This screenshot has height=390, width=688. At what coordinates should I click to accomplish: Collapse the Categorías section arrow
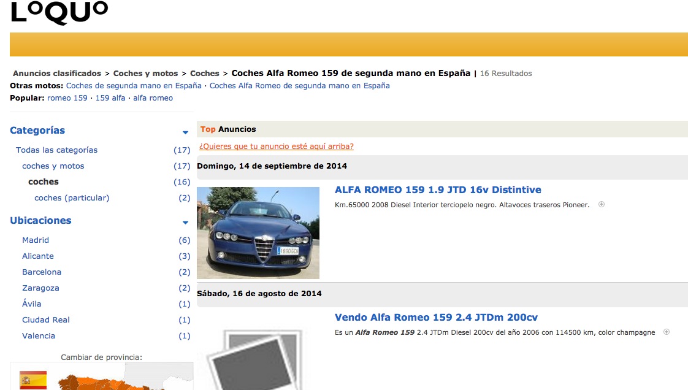pos(185,132)
